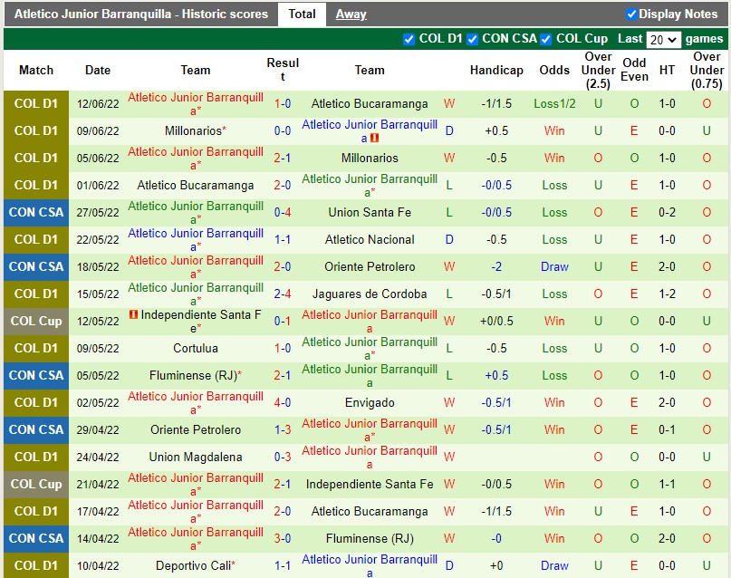Open the Union Santa Fe team link
The image size is (731, 578).
click(370, 212)
